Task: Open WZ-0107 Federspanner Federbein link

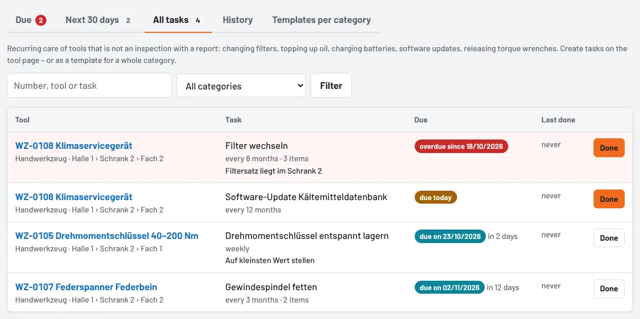Action: [x=86, y=287]
